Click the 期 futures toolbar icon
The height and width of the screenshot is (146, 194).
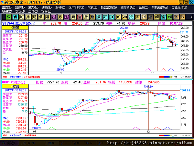click(x=35, y=17)
